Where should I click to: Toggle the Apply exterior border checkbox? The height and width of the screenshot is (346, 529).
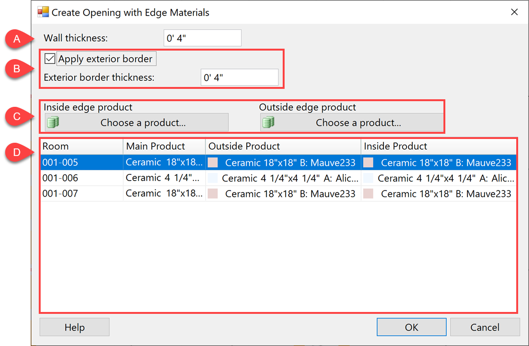[50, 59]
